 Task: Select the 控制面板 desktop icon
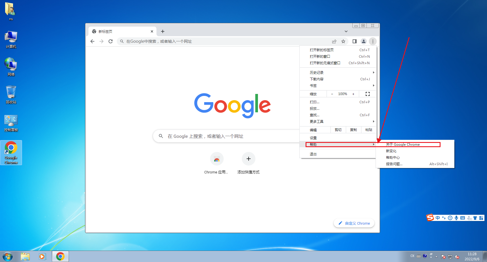(x=11, y=123)
